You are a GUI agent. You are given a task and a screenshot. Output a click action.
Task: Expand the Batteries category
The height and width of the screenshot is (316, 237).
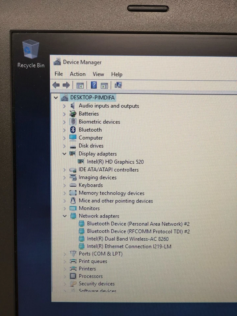pyautogui.click(x=64, y=114)
